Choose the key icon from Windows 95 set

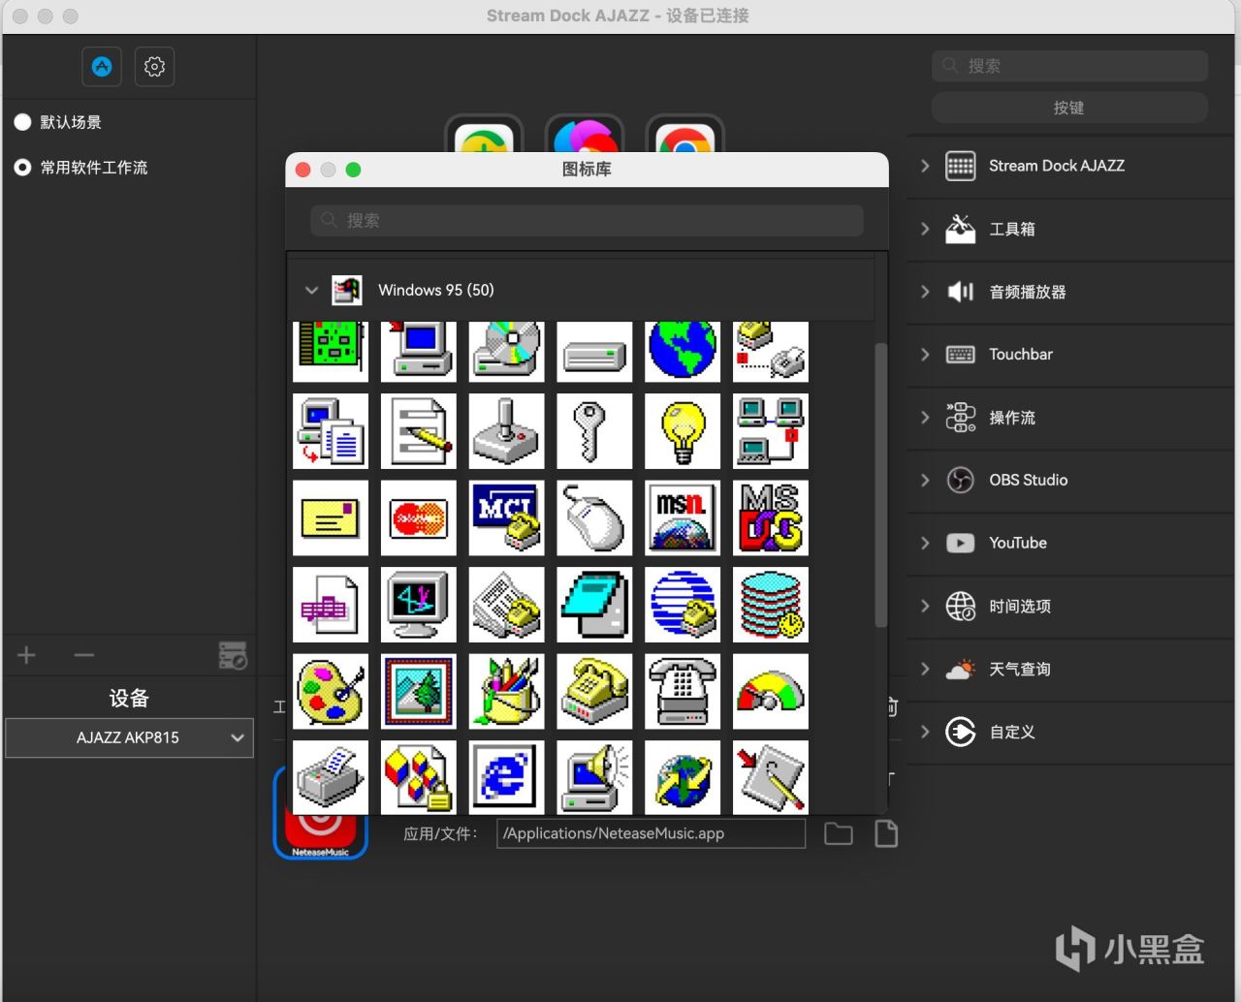click(x=594, y=431)
